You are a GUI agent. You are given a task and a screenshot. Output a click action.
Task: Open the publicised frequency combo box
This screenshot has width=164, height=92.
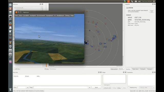pyautogui.click(x=147, y=87)
